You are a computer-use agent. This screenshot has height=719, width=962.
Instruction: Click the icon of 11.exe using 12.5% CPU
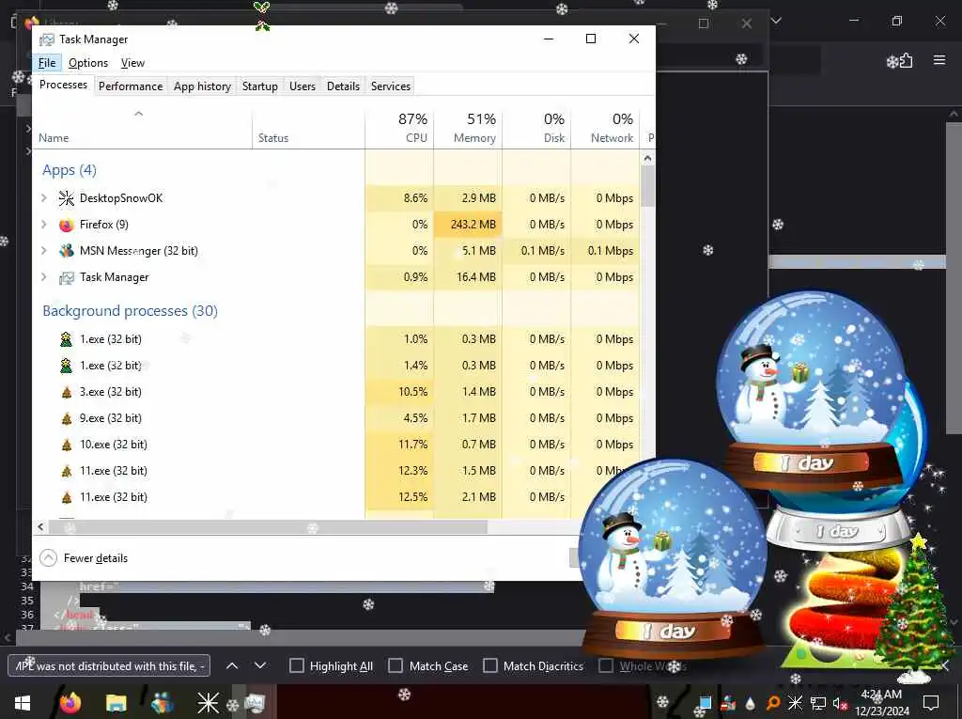[x=67, y=498]
